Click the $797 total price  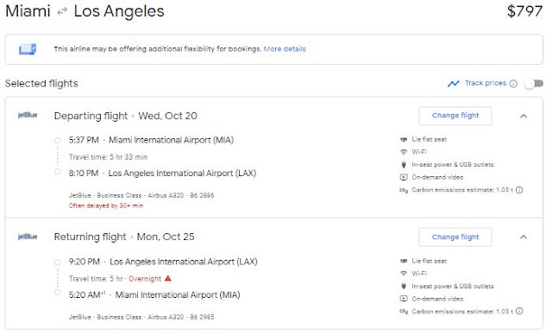pyautogui.click(x=524, y=11)
